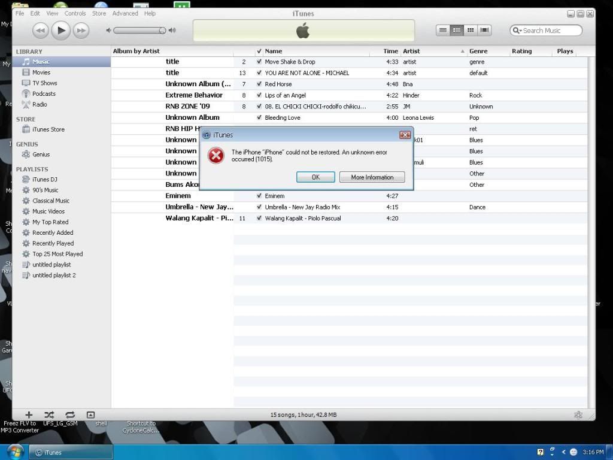Select the Recently Played playlist

[62, 243]
